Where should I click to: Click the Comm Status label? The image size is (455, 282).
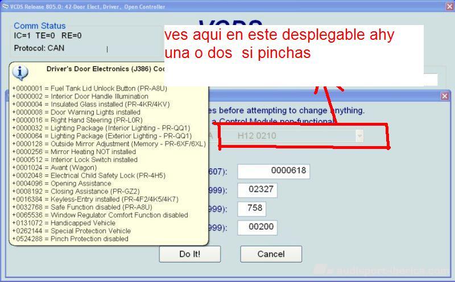(40, 26)
